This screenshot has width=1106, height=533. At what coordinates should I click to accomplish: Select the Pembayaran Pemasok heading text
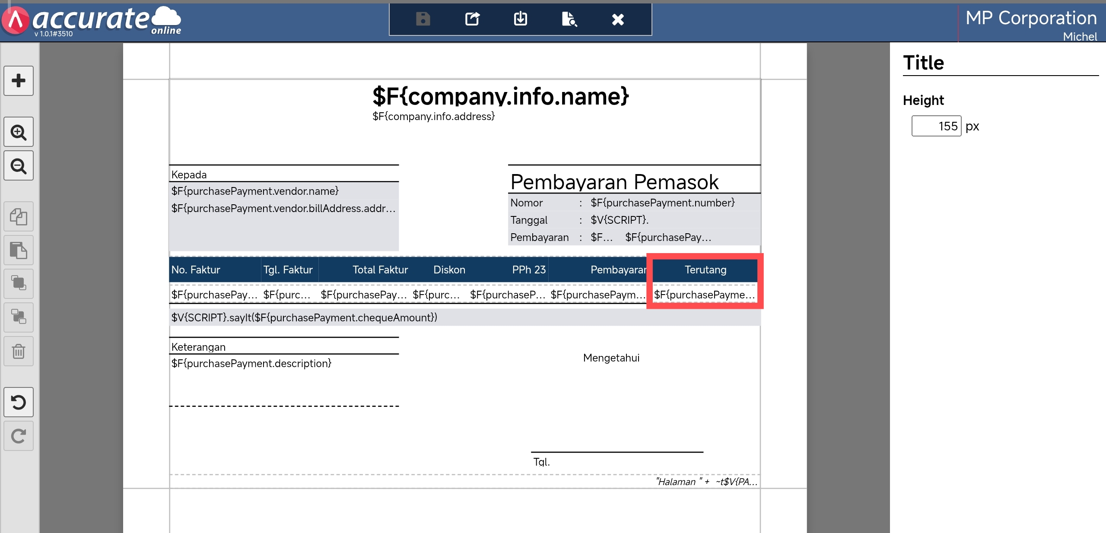tap(614, 182)
